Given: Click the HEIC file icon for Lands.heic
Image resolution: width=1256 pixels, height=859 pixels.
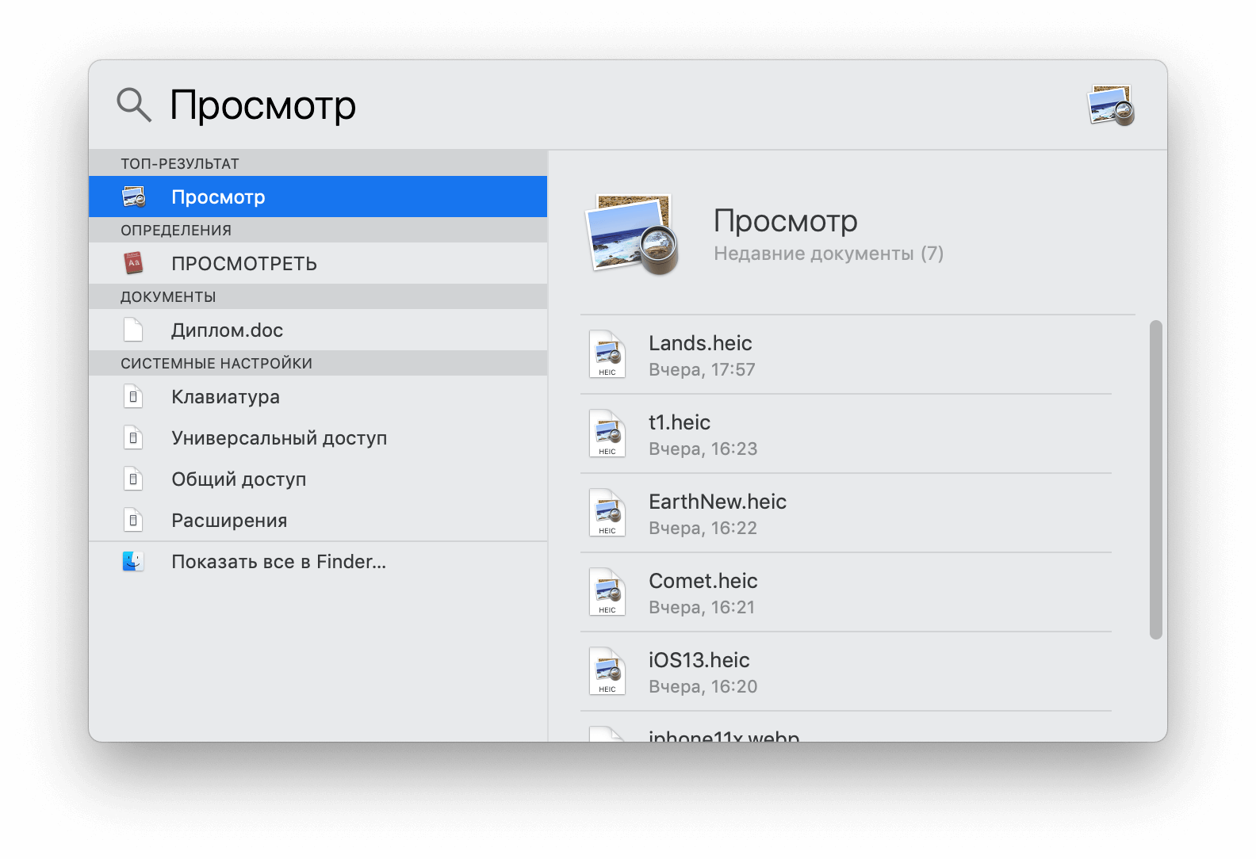Looking at the screenshot, I should click(607, 354).
